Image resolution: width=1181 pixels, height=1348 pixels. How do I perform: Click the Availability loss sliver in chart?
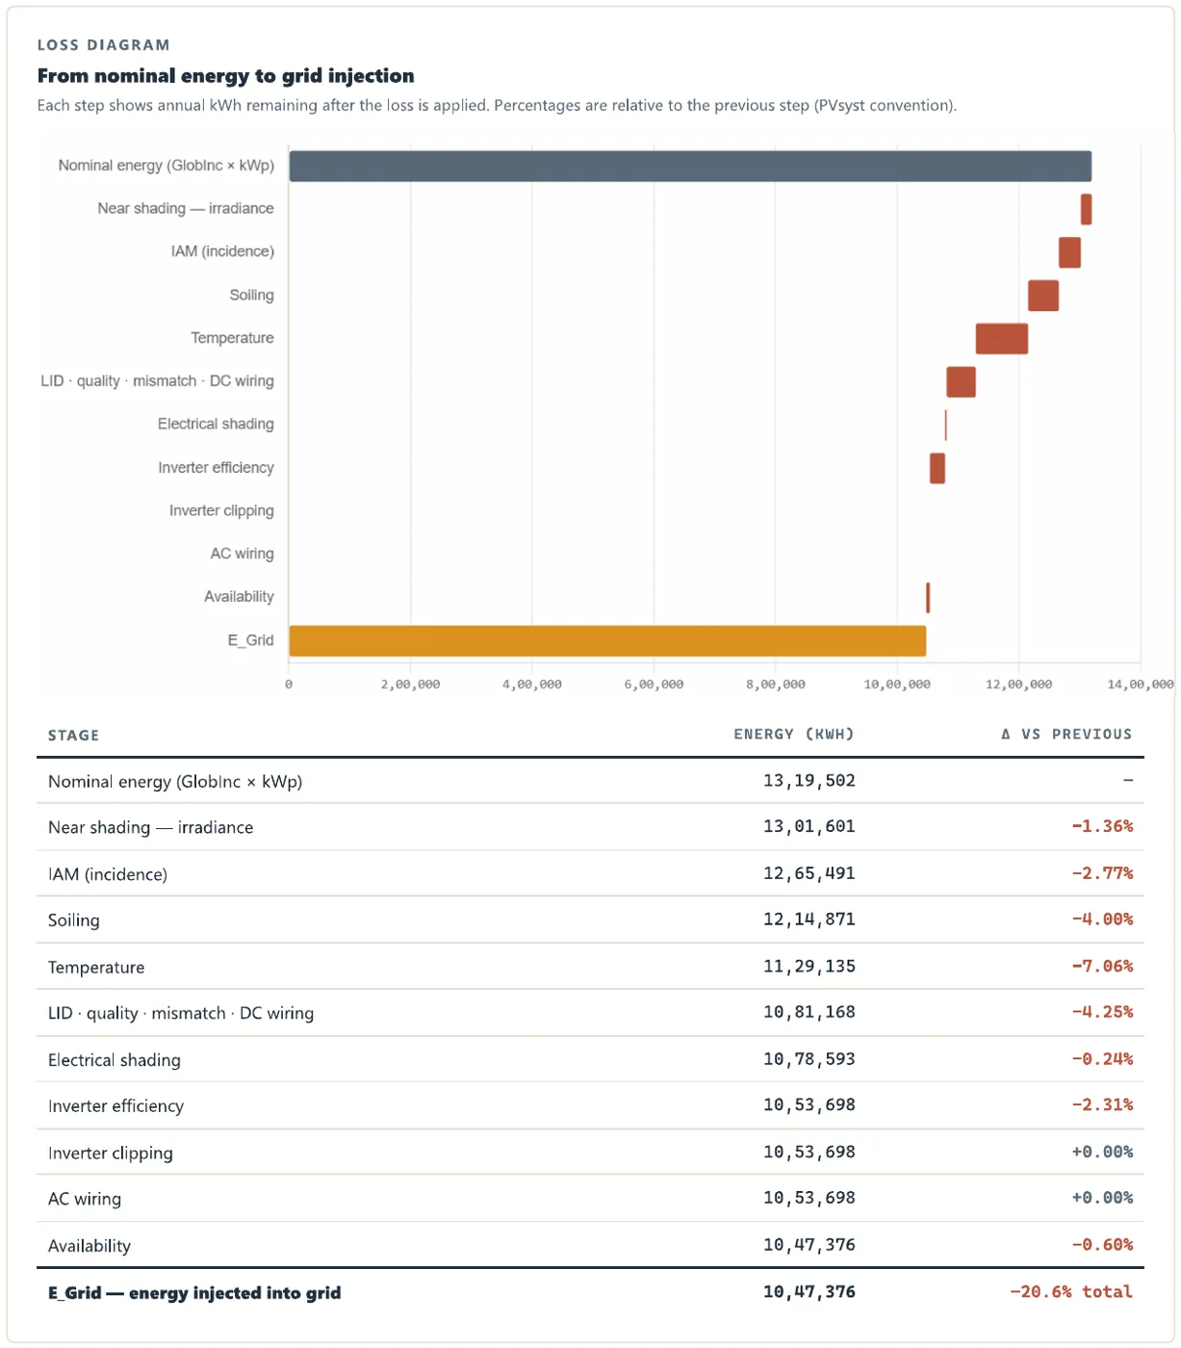point(928,597)
